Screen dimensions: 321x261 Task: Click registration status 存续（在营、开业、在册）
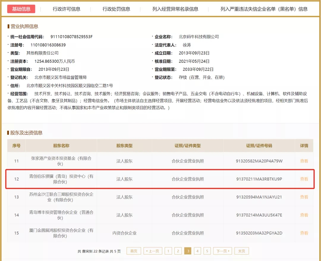tap(202, 77)
